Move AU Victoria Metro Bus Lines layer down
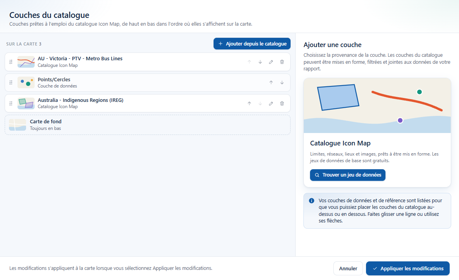The height and width of the screenshot is (280, 459). click(x=260, y=62)
